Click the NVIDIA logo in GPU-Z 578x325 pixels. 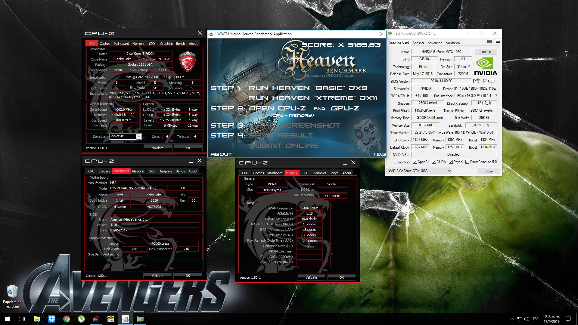[485, 67]
